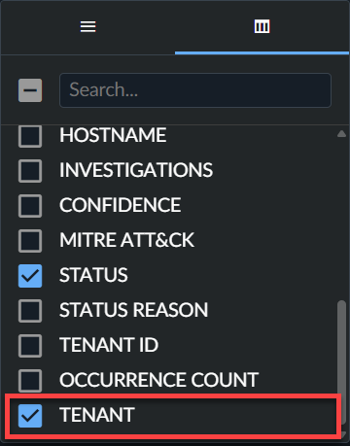Screen dimensions: 350x446
Task: Select the HOSTNAME label text
Action: [x=113, y=135]
